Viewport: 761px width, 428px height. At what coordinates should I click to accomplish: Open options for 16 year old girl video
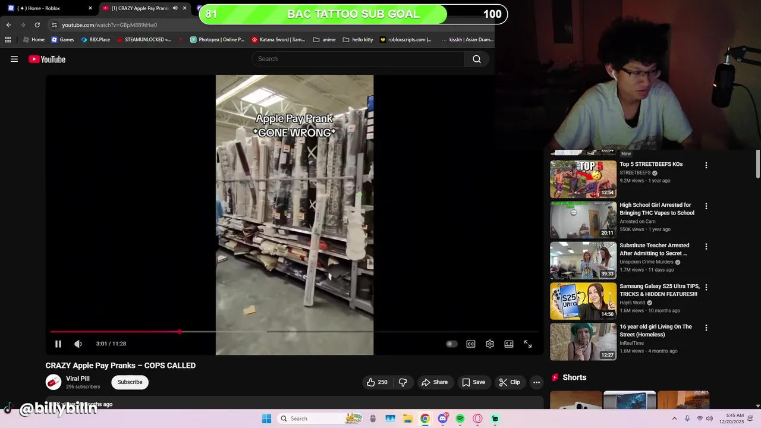(706, 328)
